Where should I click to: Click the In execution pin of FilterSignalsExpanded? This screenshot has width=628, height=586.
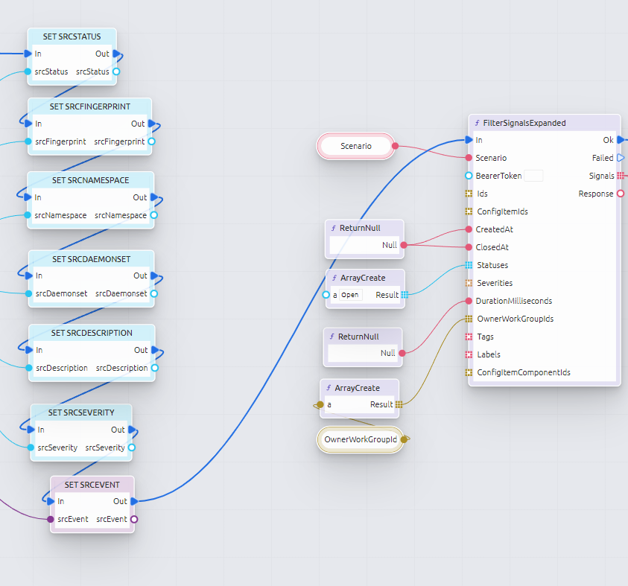[x=469, y=140]
